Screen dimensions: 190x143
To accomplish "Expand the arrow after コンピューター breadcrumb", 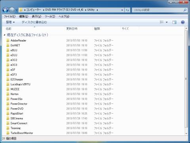I will 44,10.
